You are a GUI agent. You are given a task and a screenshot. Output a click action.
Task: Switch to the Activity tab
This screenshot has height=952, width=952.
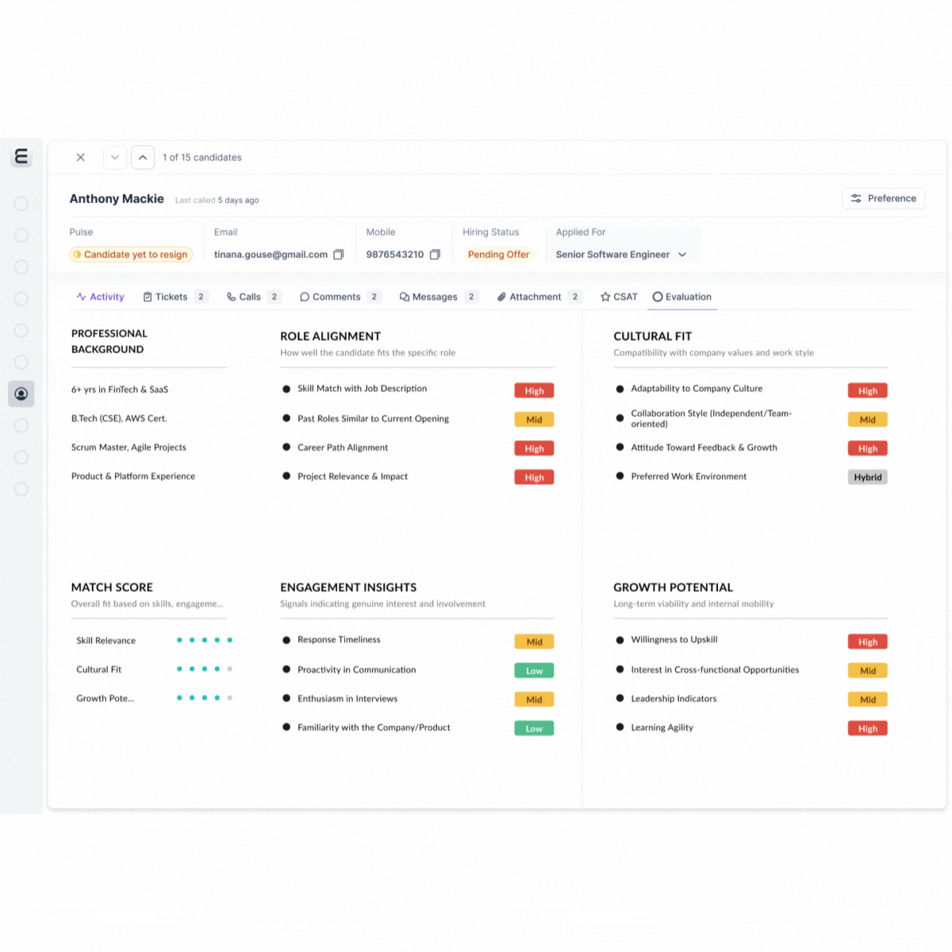point(100,297)
